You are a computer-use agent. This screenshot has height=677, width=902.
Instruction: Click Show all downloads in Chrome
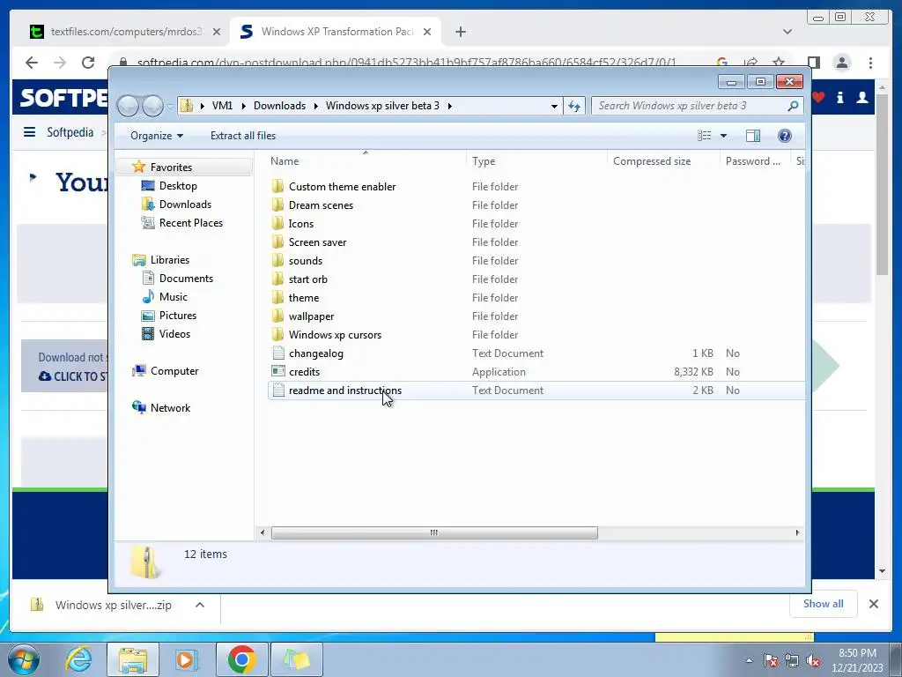[824, 604]
